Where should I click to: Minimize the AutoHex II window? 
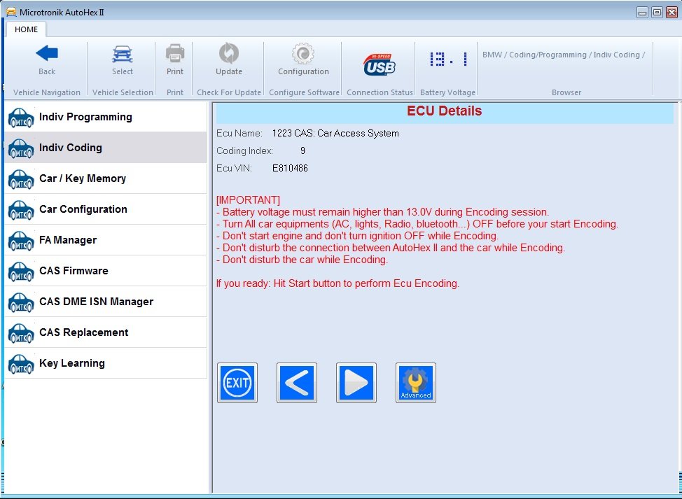coord(642,13)
